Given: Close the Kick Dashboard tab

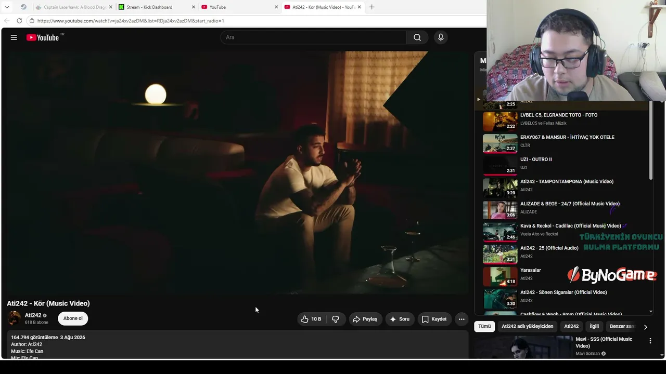Looking at the screenshot, I should [x=194, y=7].
